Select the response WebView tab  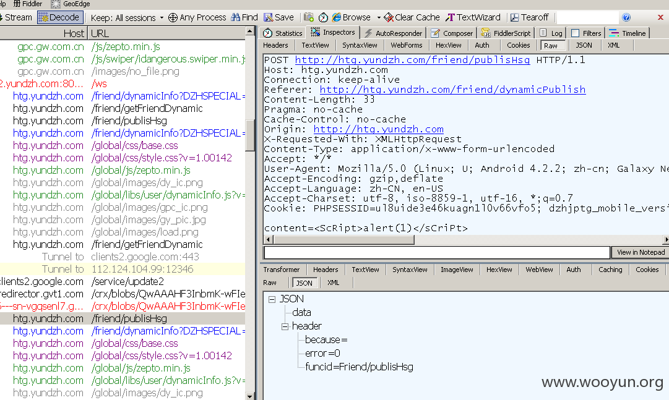click(x=539, y=270)
